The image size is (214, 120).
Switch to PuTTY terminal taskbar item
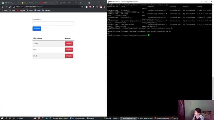128,118
